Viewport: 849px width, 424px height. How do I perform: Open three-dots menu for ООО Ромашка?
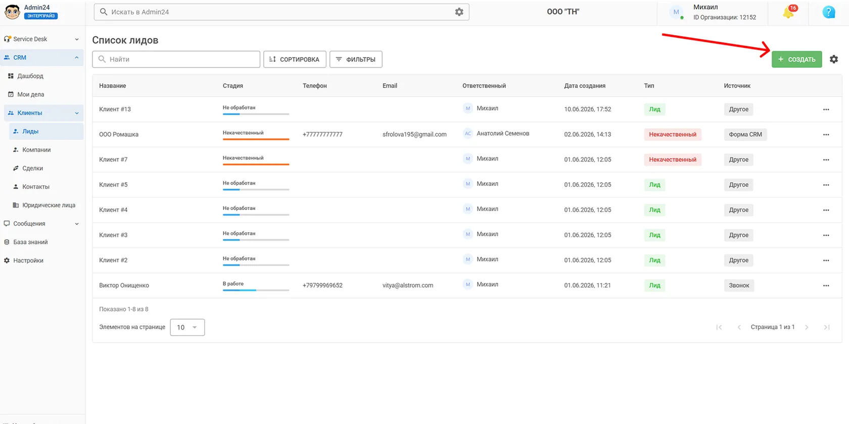[826, 134]
